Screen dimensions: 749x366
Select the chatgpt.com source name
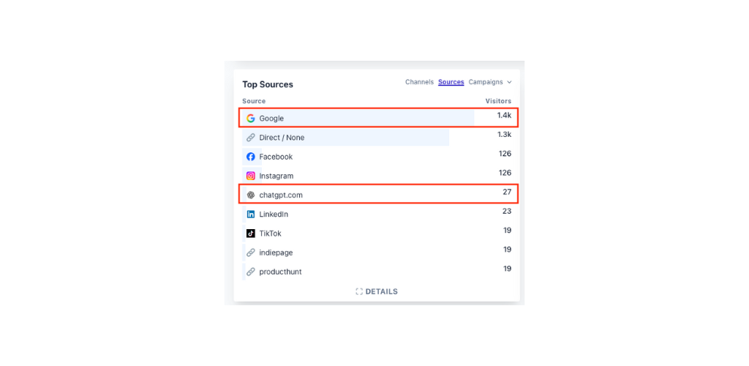click(x=281, y=195)
